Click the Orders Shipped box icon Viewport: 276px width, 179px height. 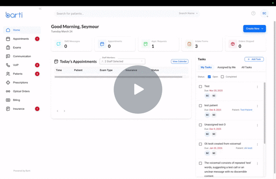(233, 44)
